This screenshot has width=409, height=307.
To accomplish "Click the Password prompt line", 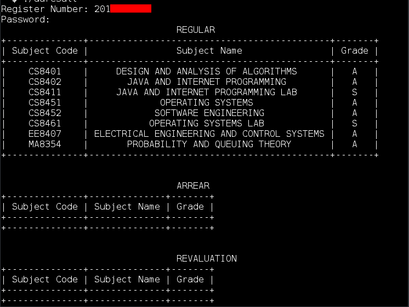I will (25, 20).
